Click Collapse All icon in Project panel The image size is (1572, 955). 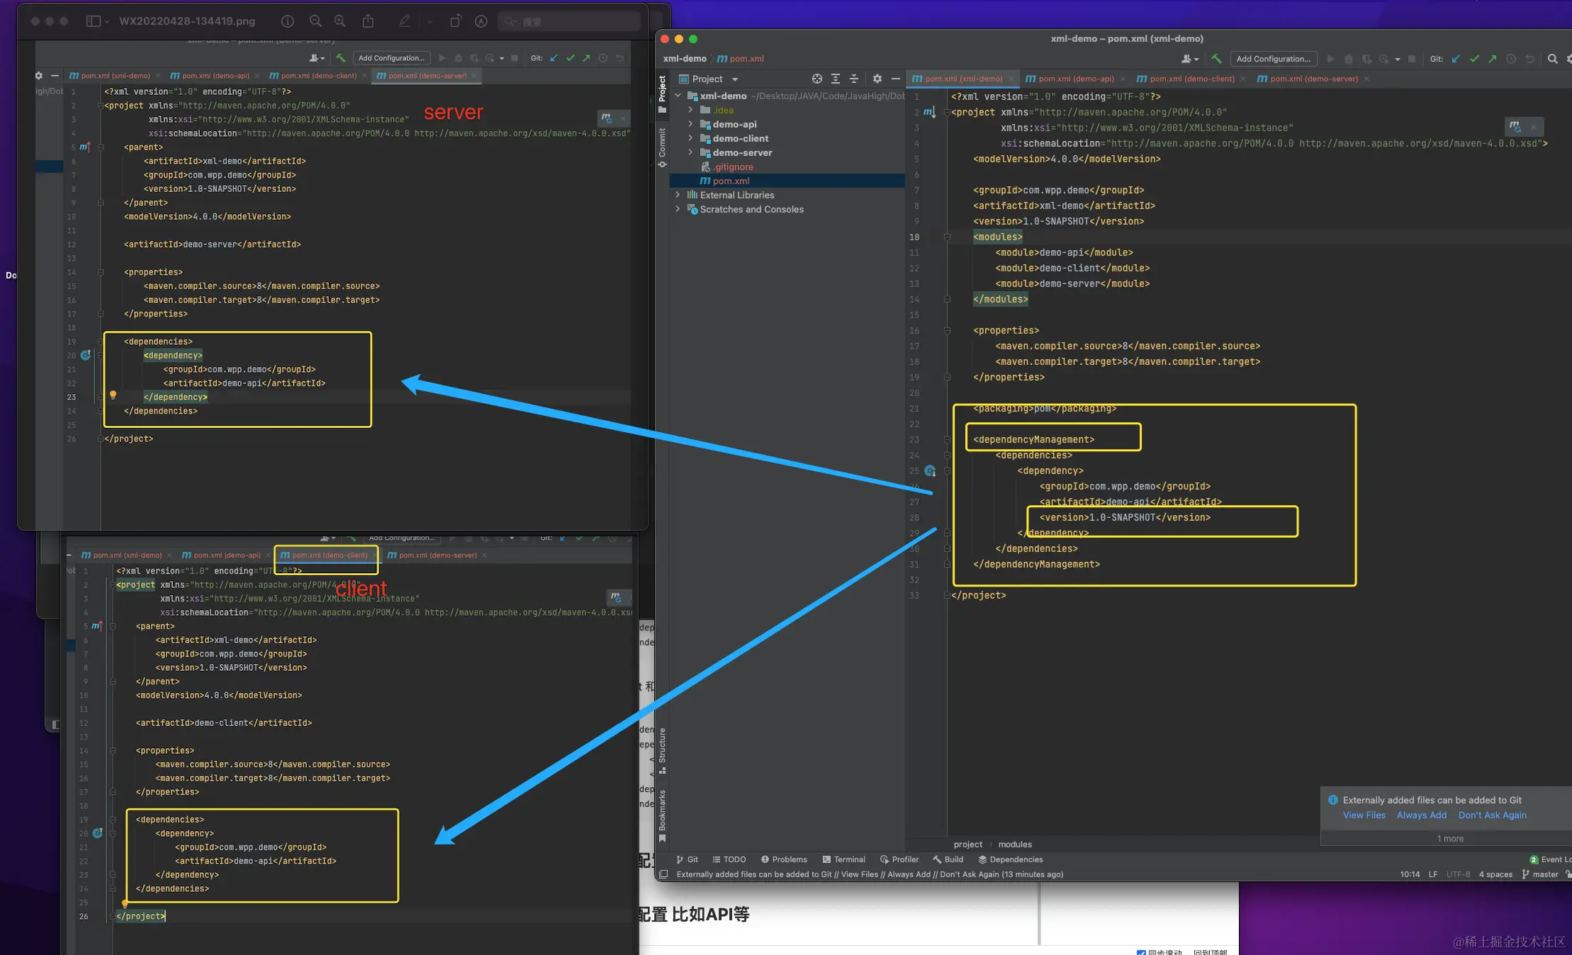[854, 79]
